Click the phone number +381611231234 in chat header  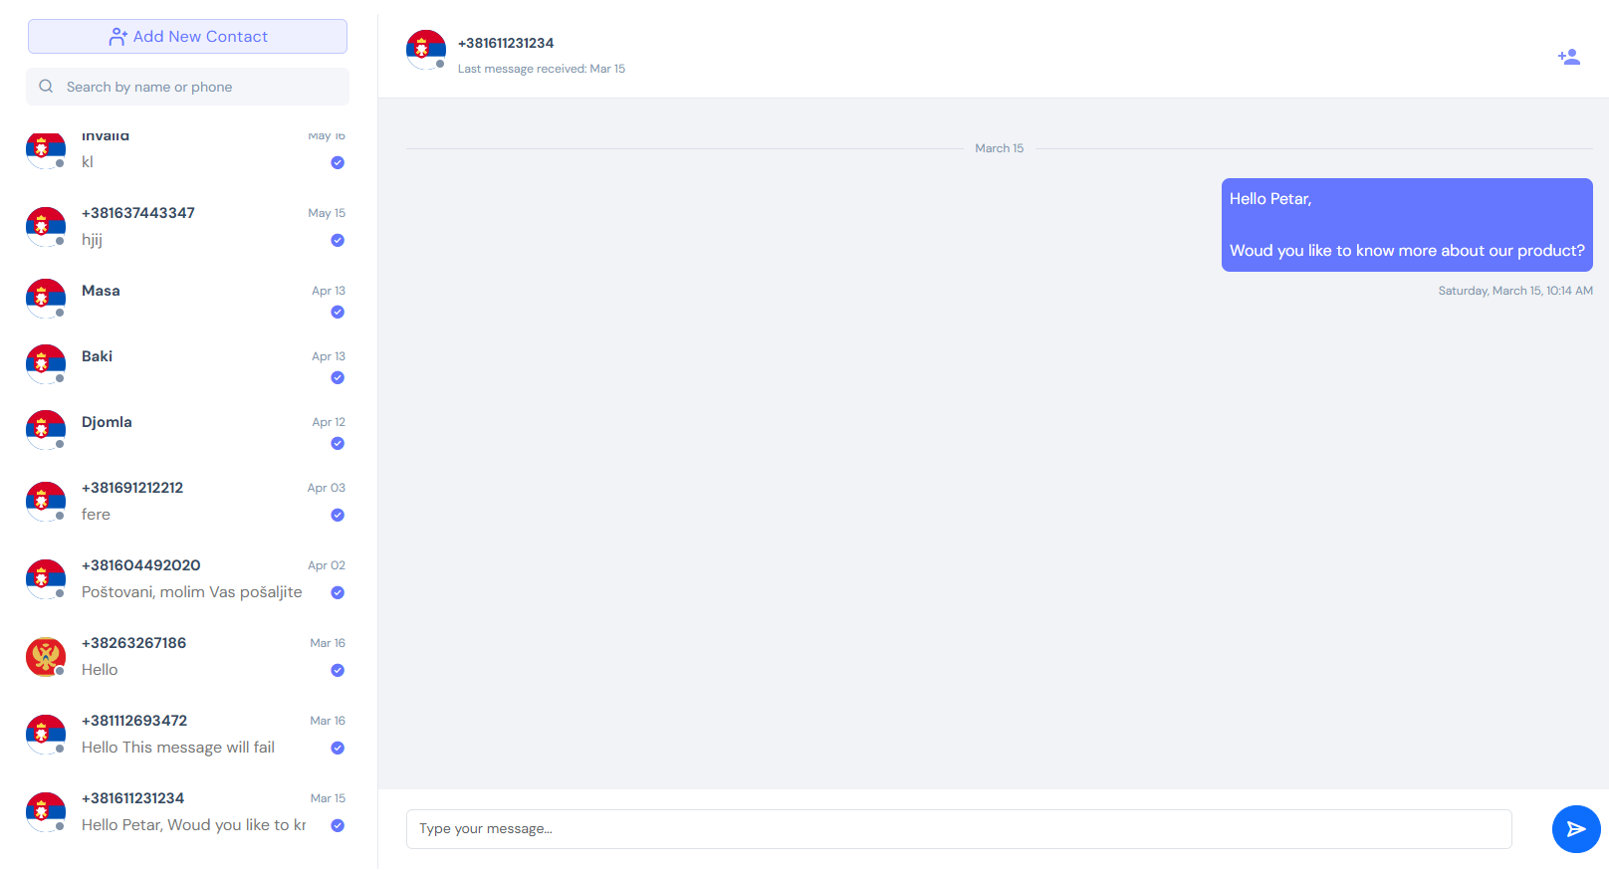click(x=506, y=43)
